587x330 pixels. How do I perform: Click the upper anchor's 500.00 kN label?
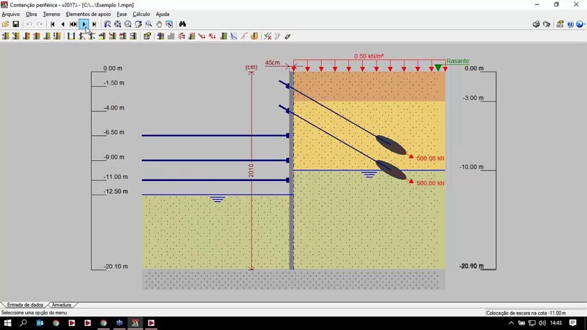(431, 158)
